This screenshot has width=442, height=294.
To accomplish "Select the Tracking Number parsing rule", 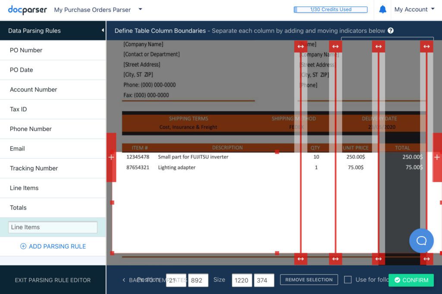I will click(53, 168).
